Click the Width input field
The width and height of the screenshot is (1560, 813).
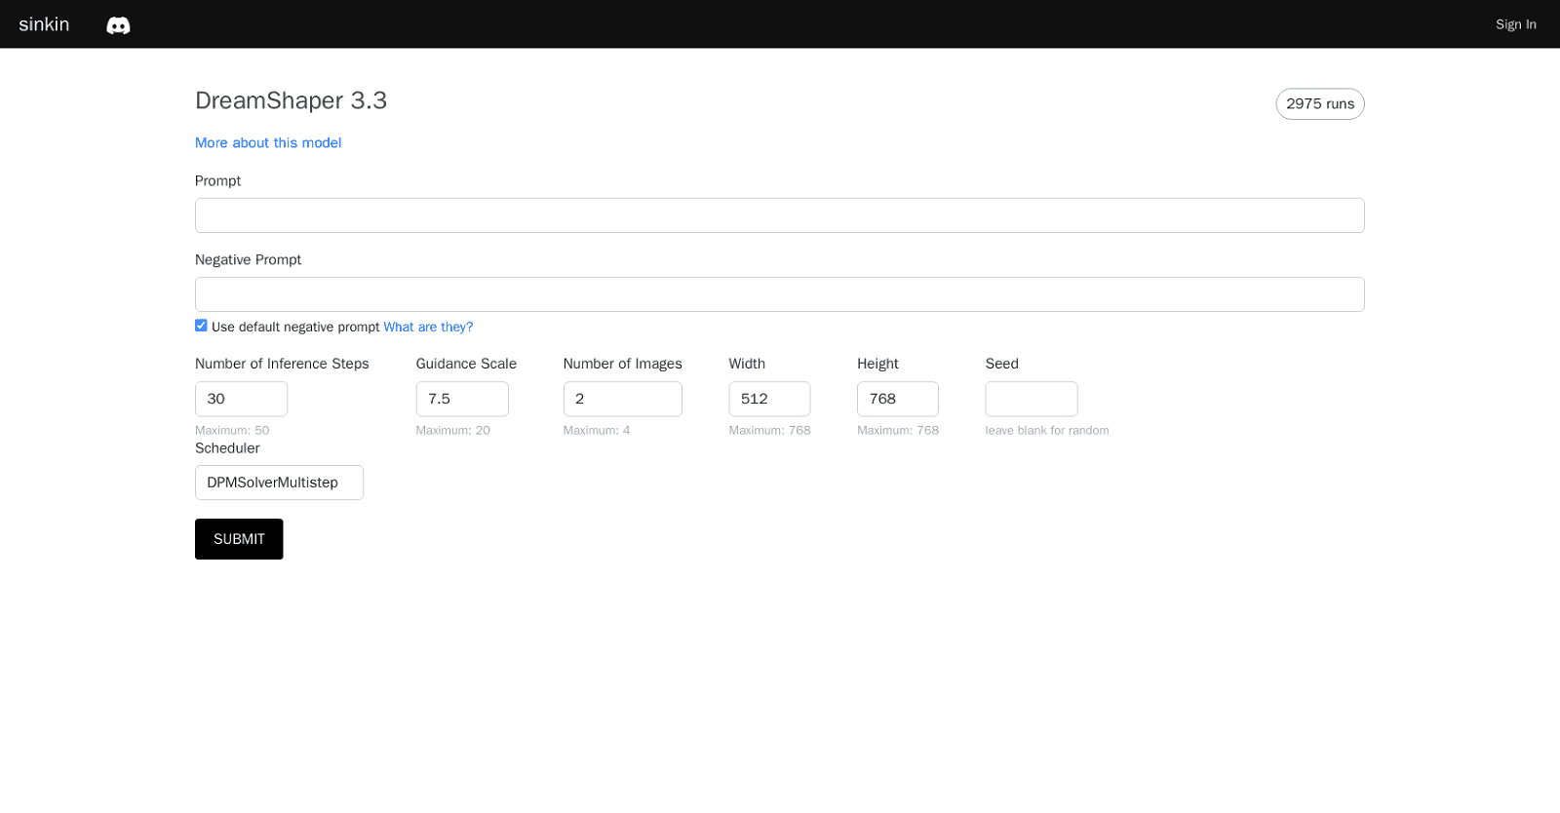coord(769,399)
